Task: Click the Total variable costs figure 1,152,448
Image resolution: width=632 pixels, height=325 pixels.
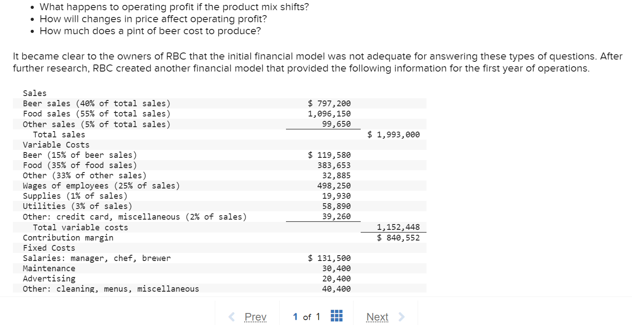Action: [x=398, y=227]
